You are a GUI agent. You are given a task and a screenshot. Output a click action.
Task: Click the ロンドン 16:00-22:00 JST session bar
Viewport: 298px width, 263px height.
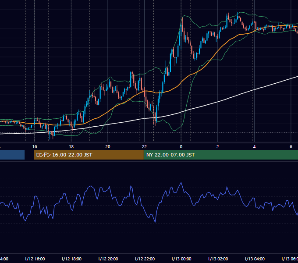click(x=89, y=155)
